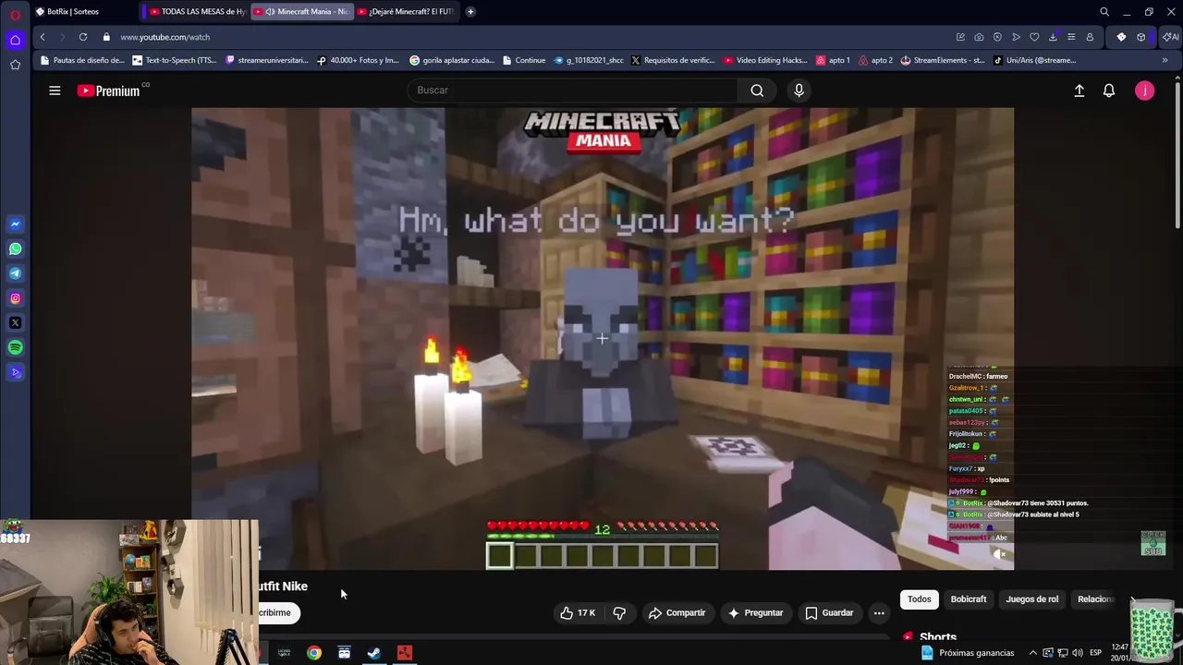Open X (Twitter) in Opera sidebar
The width and height of the screenshot is (1183, 665).
tap(15, 323)
